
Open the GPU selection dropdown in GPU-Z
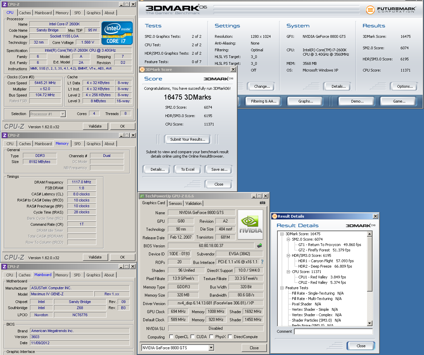pos(211,348)
